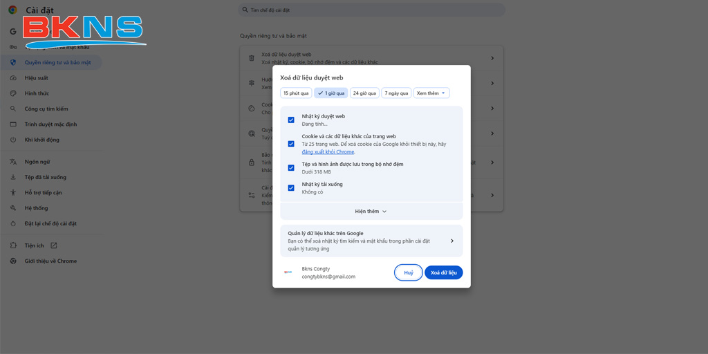Click the key icon in the sidebar
708x354 pixels.
(x=13, y=47)
